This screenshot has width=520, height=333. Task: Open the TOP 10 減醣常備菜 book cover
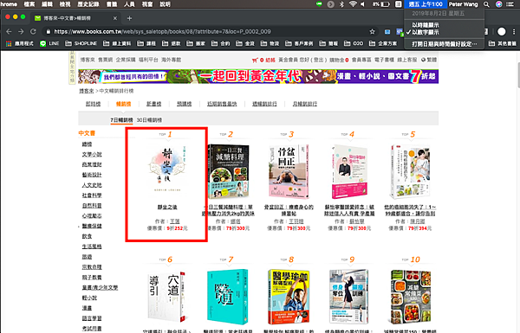[x=411, y=297]
